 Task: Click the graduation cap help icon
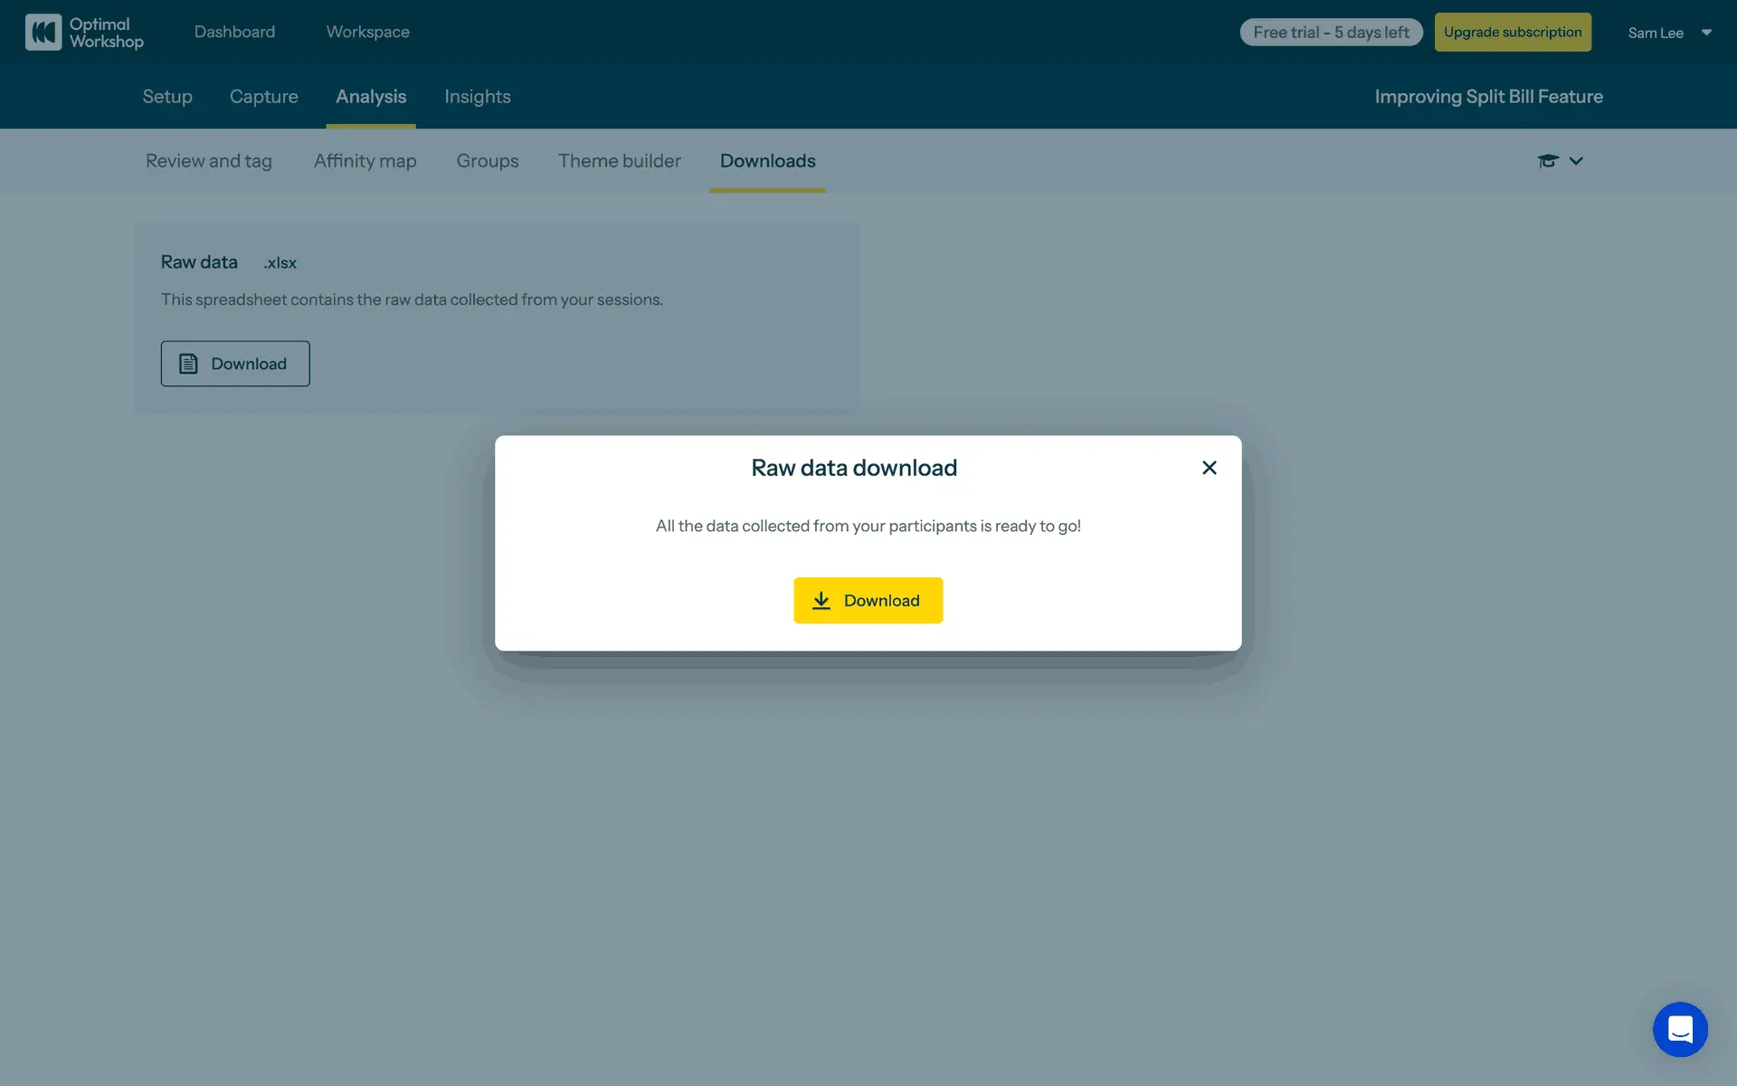[x=1548, y=161]
